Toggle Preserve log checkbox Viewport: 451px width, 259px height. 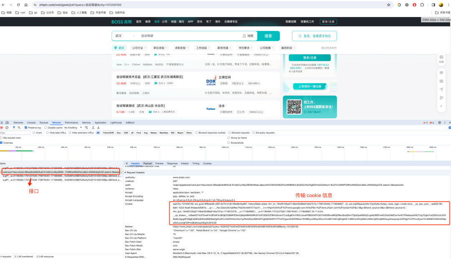[x=26, y=128]
